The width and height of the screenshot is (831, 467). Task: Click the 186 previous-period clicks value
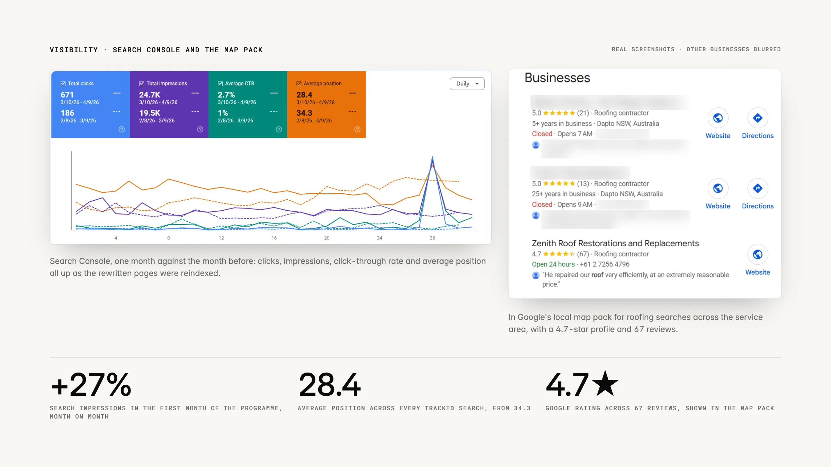(x=67, y=113)
